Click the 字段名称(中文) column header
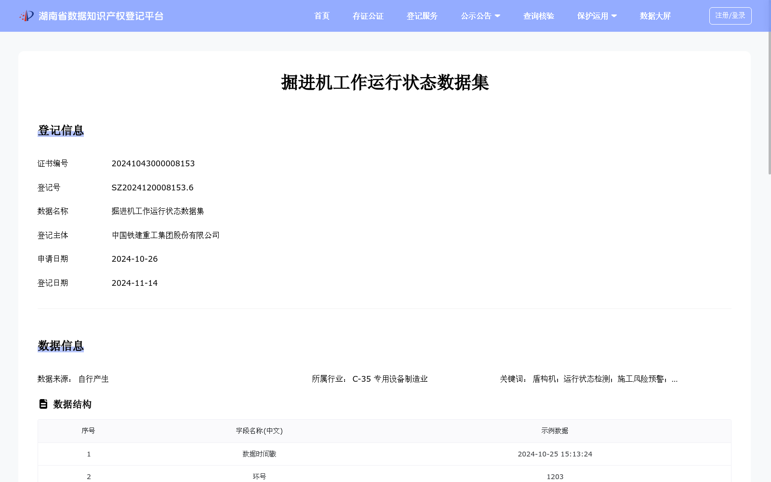This screenshot has height=482, width=771. pos(259,431)
